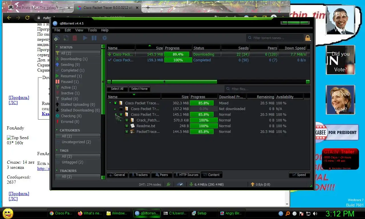Toggle checkbox for the 145.1 MiB folder
365x219 pixels.
(121, 114)
